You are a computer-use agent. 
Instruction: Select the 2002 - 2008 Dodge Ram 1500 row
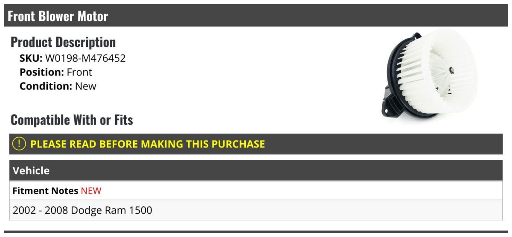(x=256, y=210)
